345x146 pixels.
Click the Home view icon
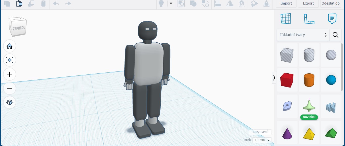[x=10, y=46]
